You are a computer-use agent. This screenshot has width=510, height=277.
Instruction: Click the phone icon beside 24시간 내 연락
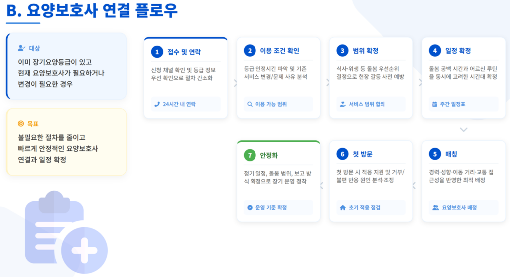tap(157, 104)
